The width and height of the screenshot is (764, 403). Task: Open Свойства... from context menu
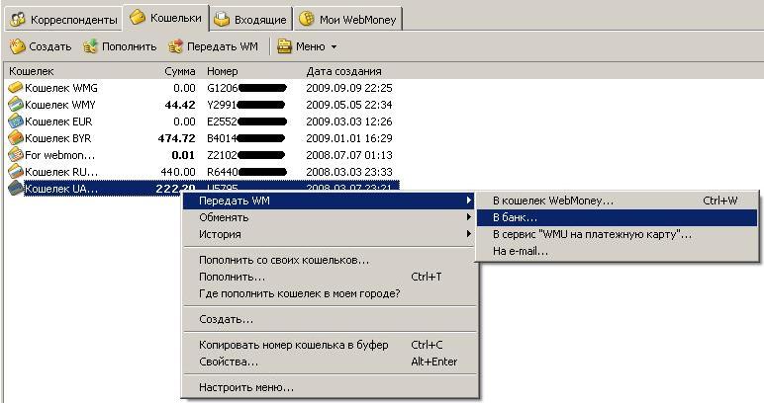(329, 362)
